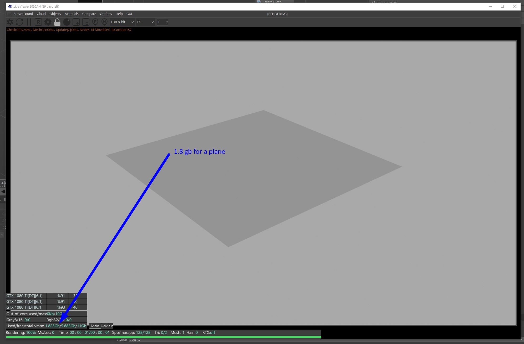Pause the render
The image size is (524, 344).
[x=29, y=22]
